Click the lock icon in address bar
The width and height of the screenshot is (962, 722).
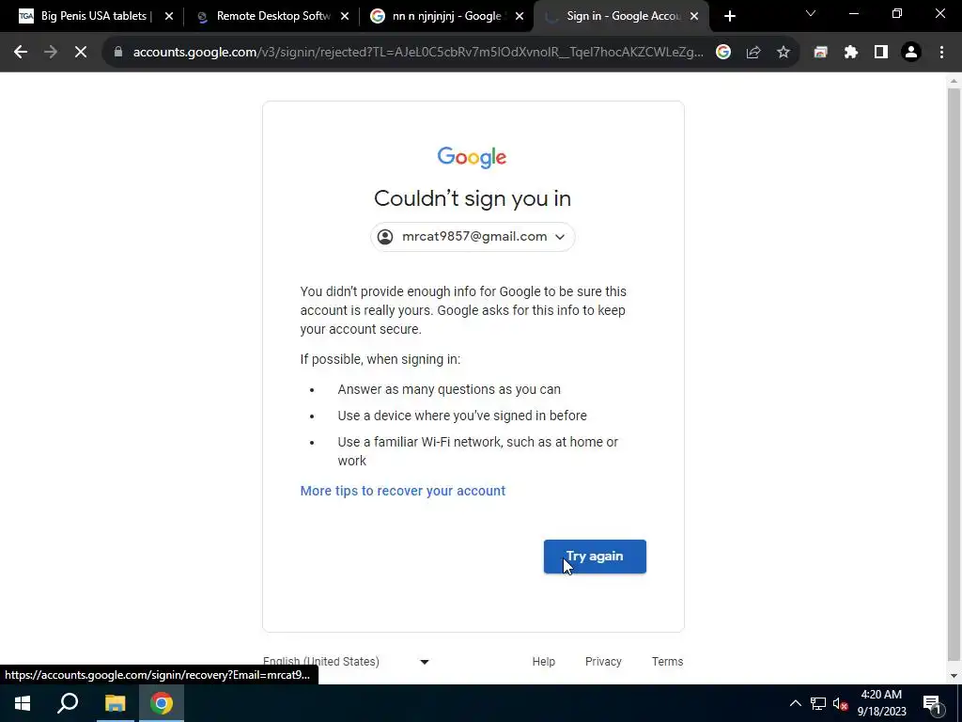coord(117,53)
